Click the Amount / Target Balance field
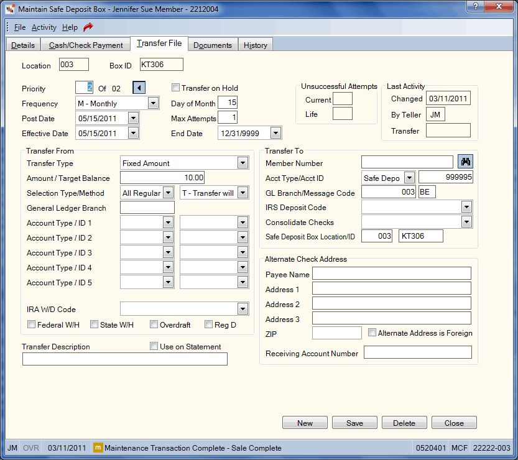Screen dimensions: 518x460 click(162, 178)
